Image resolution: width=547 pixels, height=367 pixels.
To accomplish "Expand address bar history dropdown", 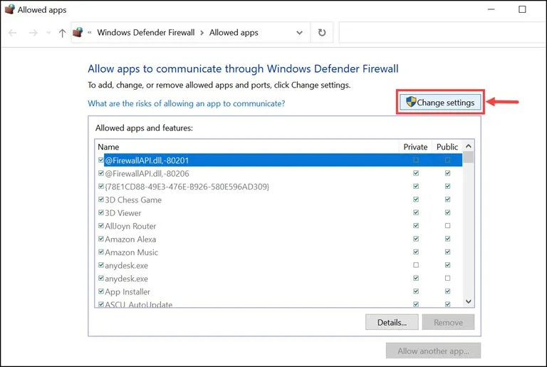I will point(299,33).
